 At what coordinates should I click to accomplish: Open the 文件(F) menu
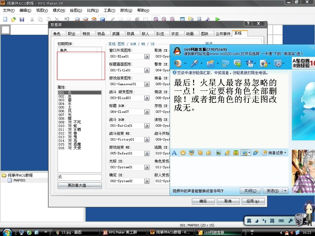click(9, 10)
